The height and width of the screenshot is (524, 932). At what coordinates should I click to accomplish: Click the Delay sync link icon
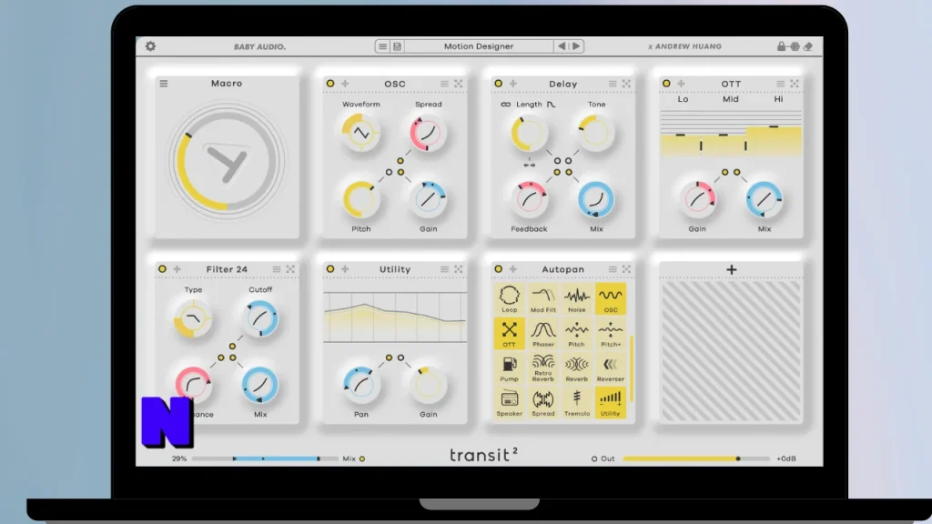[505, 105]
